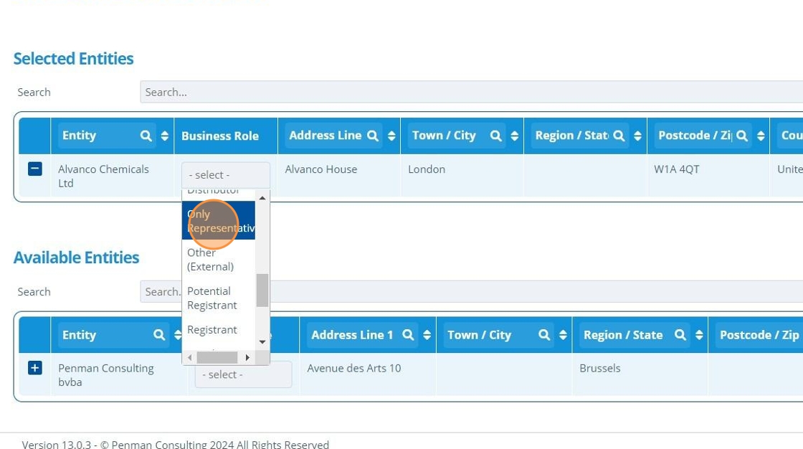Choose Only Representative role option

click(219, 220)
